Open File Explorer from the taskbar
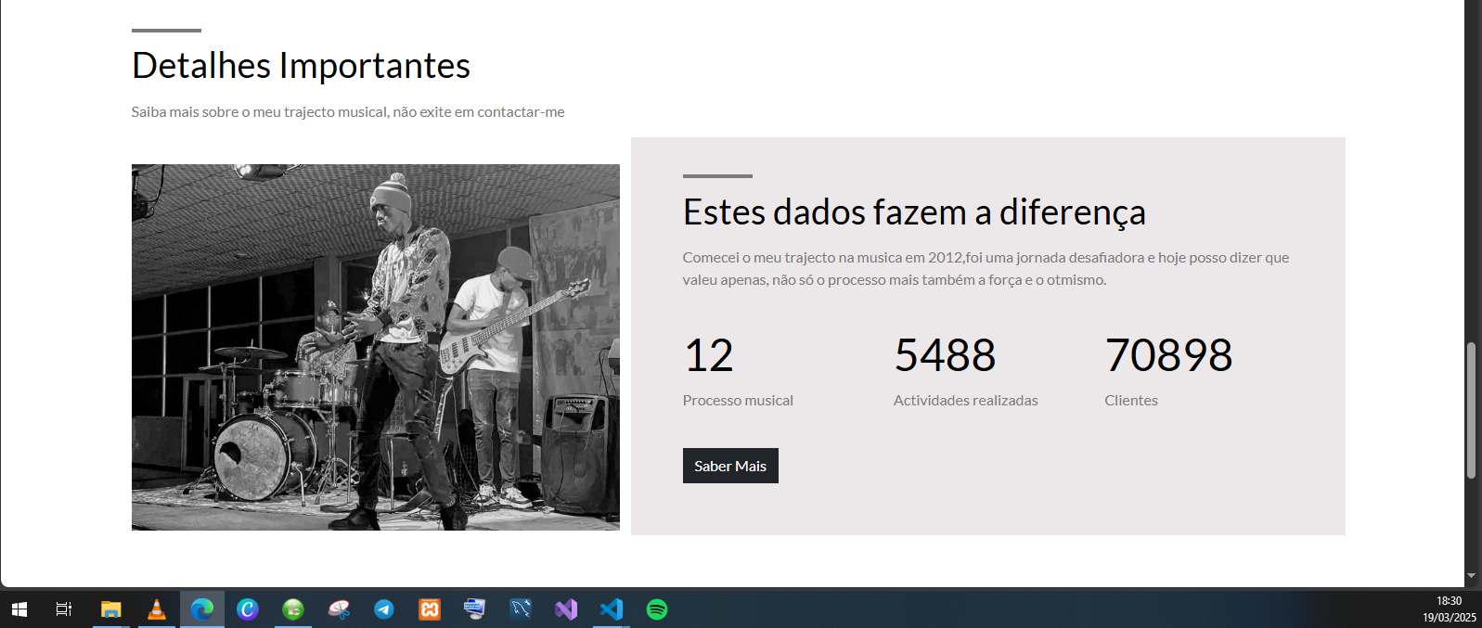 111,609
